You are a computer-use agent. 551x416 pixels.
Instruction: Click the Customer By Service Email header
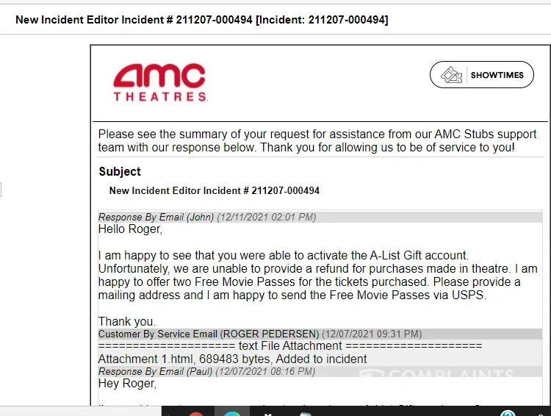[209, 334]
